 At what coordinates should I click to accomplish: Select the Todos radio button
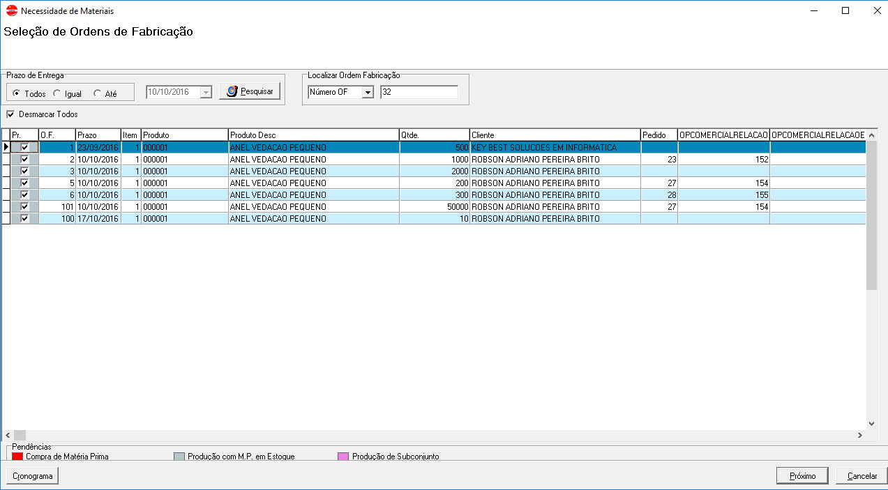tap(16, 94)
